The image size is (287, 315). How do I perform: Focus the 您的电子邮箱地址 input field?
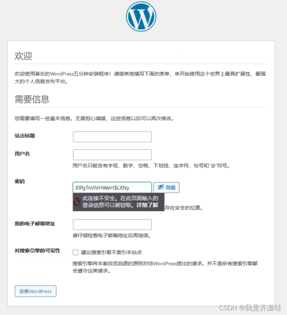pos(112,225)
